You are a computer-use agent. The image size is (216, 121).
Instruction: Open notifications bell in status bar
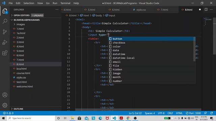[x=212, y=113]
